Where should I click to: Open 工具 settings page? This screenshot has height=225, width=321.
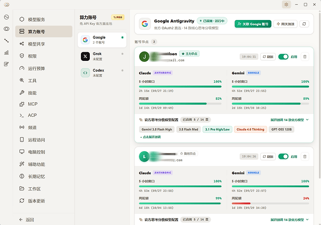pos(44,80)
